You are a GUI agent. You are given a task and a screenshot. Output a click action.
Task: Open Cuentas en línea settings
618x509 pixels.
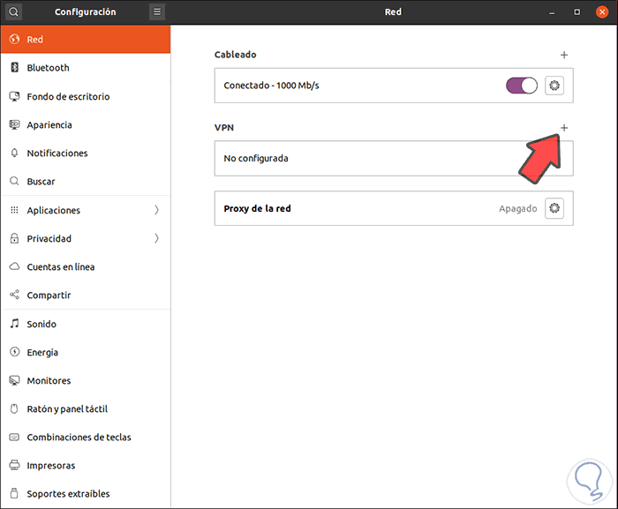(x=61, y=266)
